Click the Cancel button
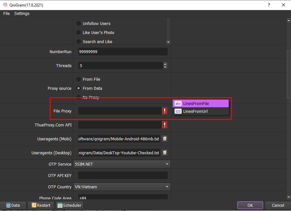 pos(278,205)
